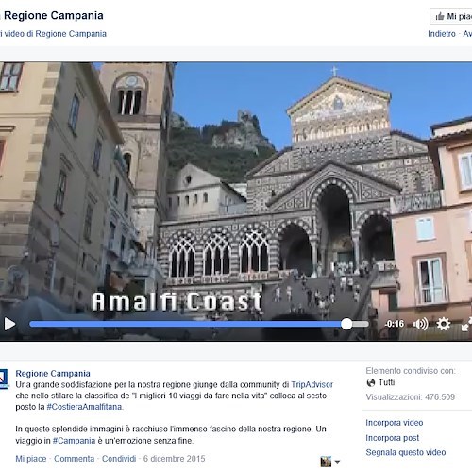This screenshot has width=472, height=472.
Task: Click Segnala questo video
Action: point(406,452)
